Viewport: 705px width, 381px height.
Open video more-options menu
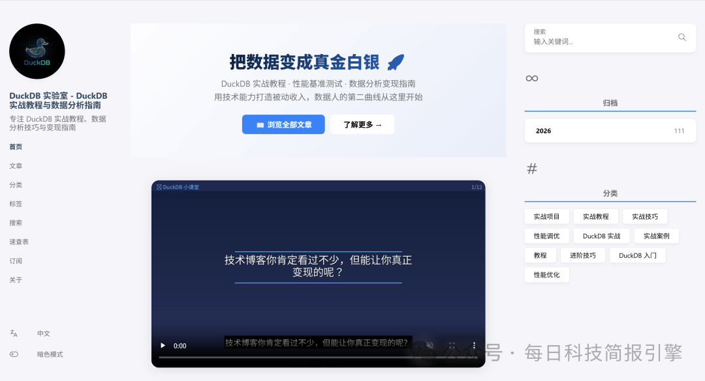click(x=474, y=346)
